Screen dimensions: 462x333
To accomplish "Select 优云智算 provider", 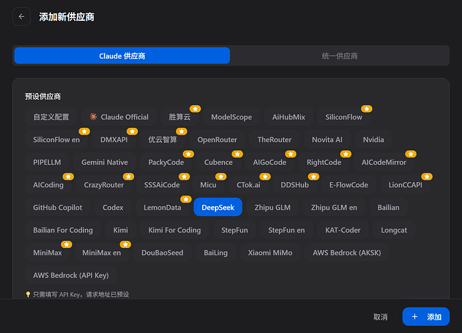I will tap(162, 139).
